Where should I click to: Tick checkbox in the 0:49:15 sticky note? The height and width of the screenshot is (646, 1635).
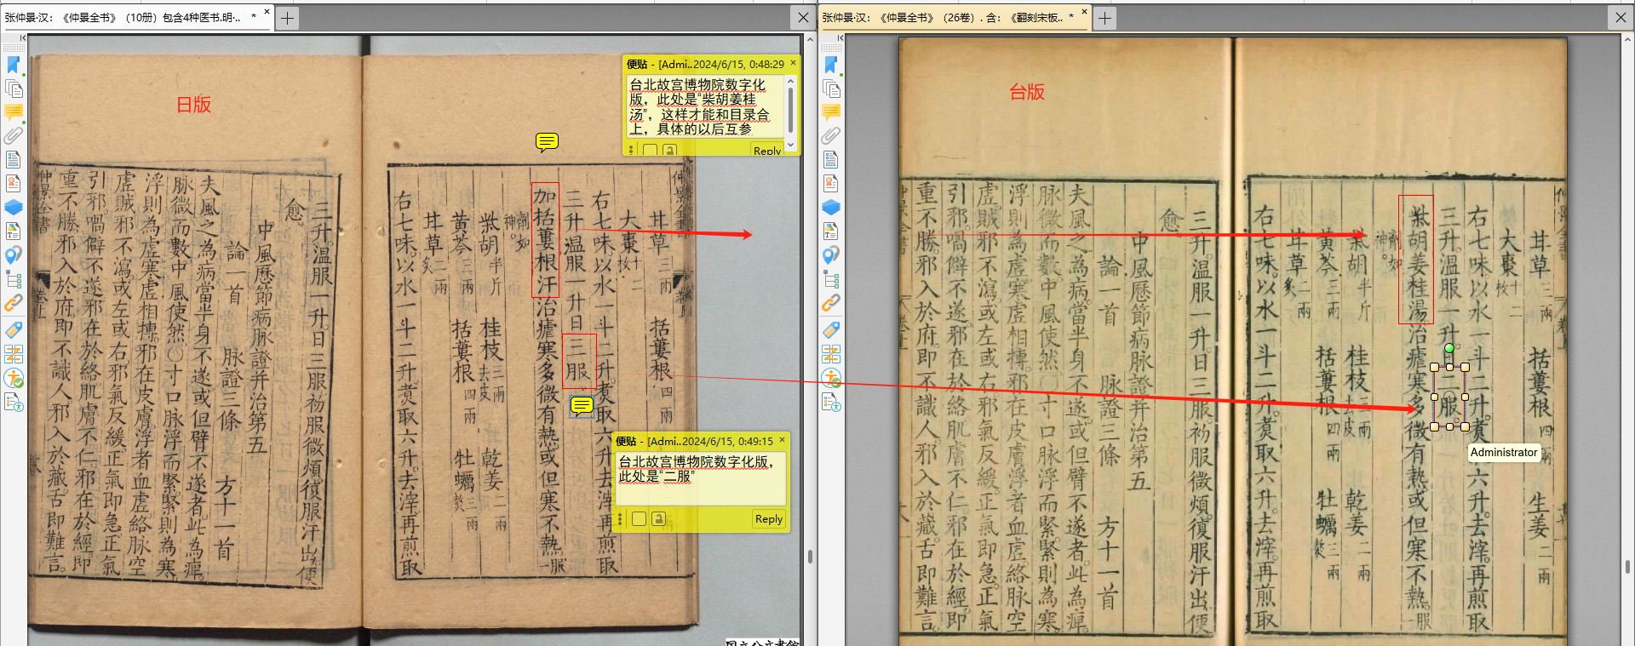point(640,518)
